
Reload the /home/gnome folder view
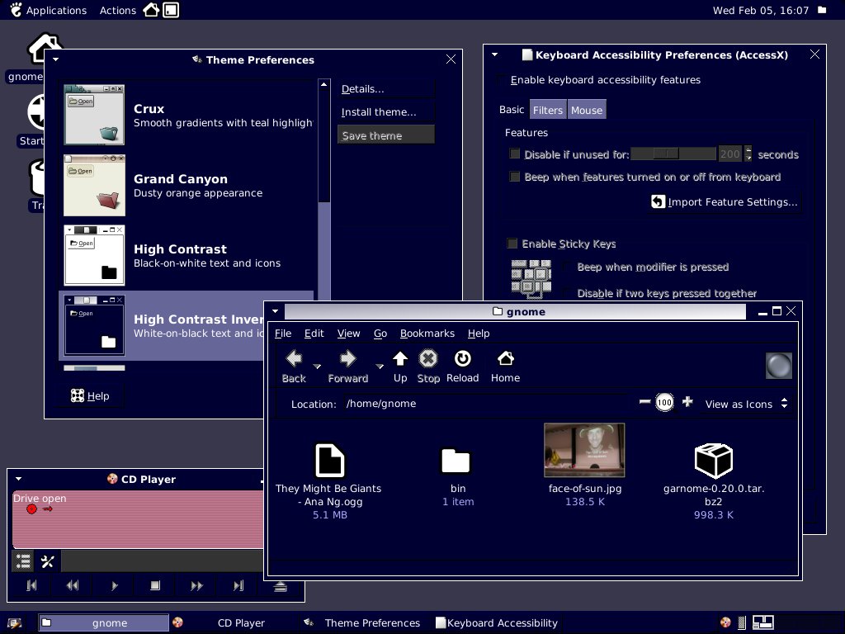coord(462,367)
